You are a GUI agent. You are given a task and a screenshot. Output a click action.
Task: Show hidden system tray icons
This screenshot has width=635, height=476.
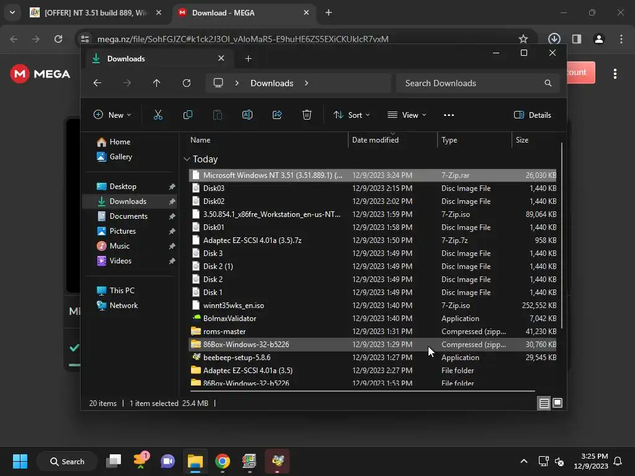pos(523,461)
